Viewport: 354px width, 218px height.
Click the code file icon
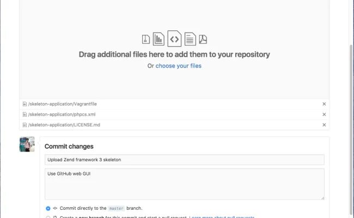[x=174, y=38]
